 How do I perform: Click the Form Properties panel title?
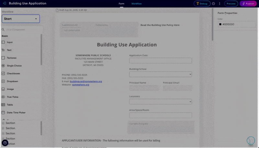tap(227, 13)
